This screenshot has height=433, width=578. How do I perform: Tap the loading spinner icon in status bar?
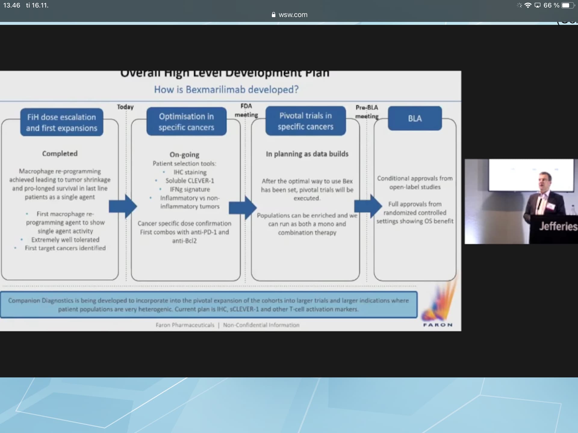[x=519, y=5]
